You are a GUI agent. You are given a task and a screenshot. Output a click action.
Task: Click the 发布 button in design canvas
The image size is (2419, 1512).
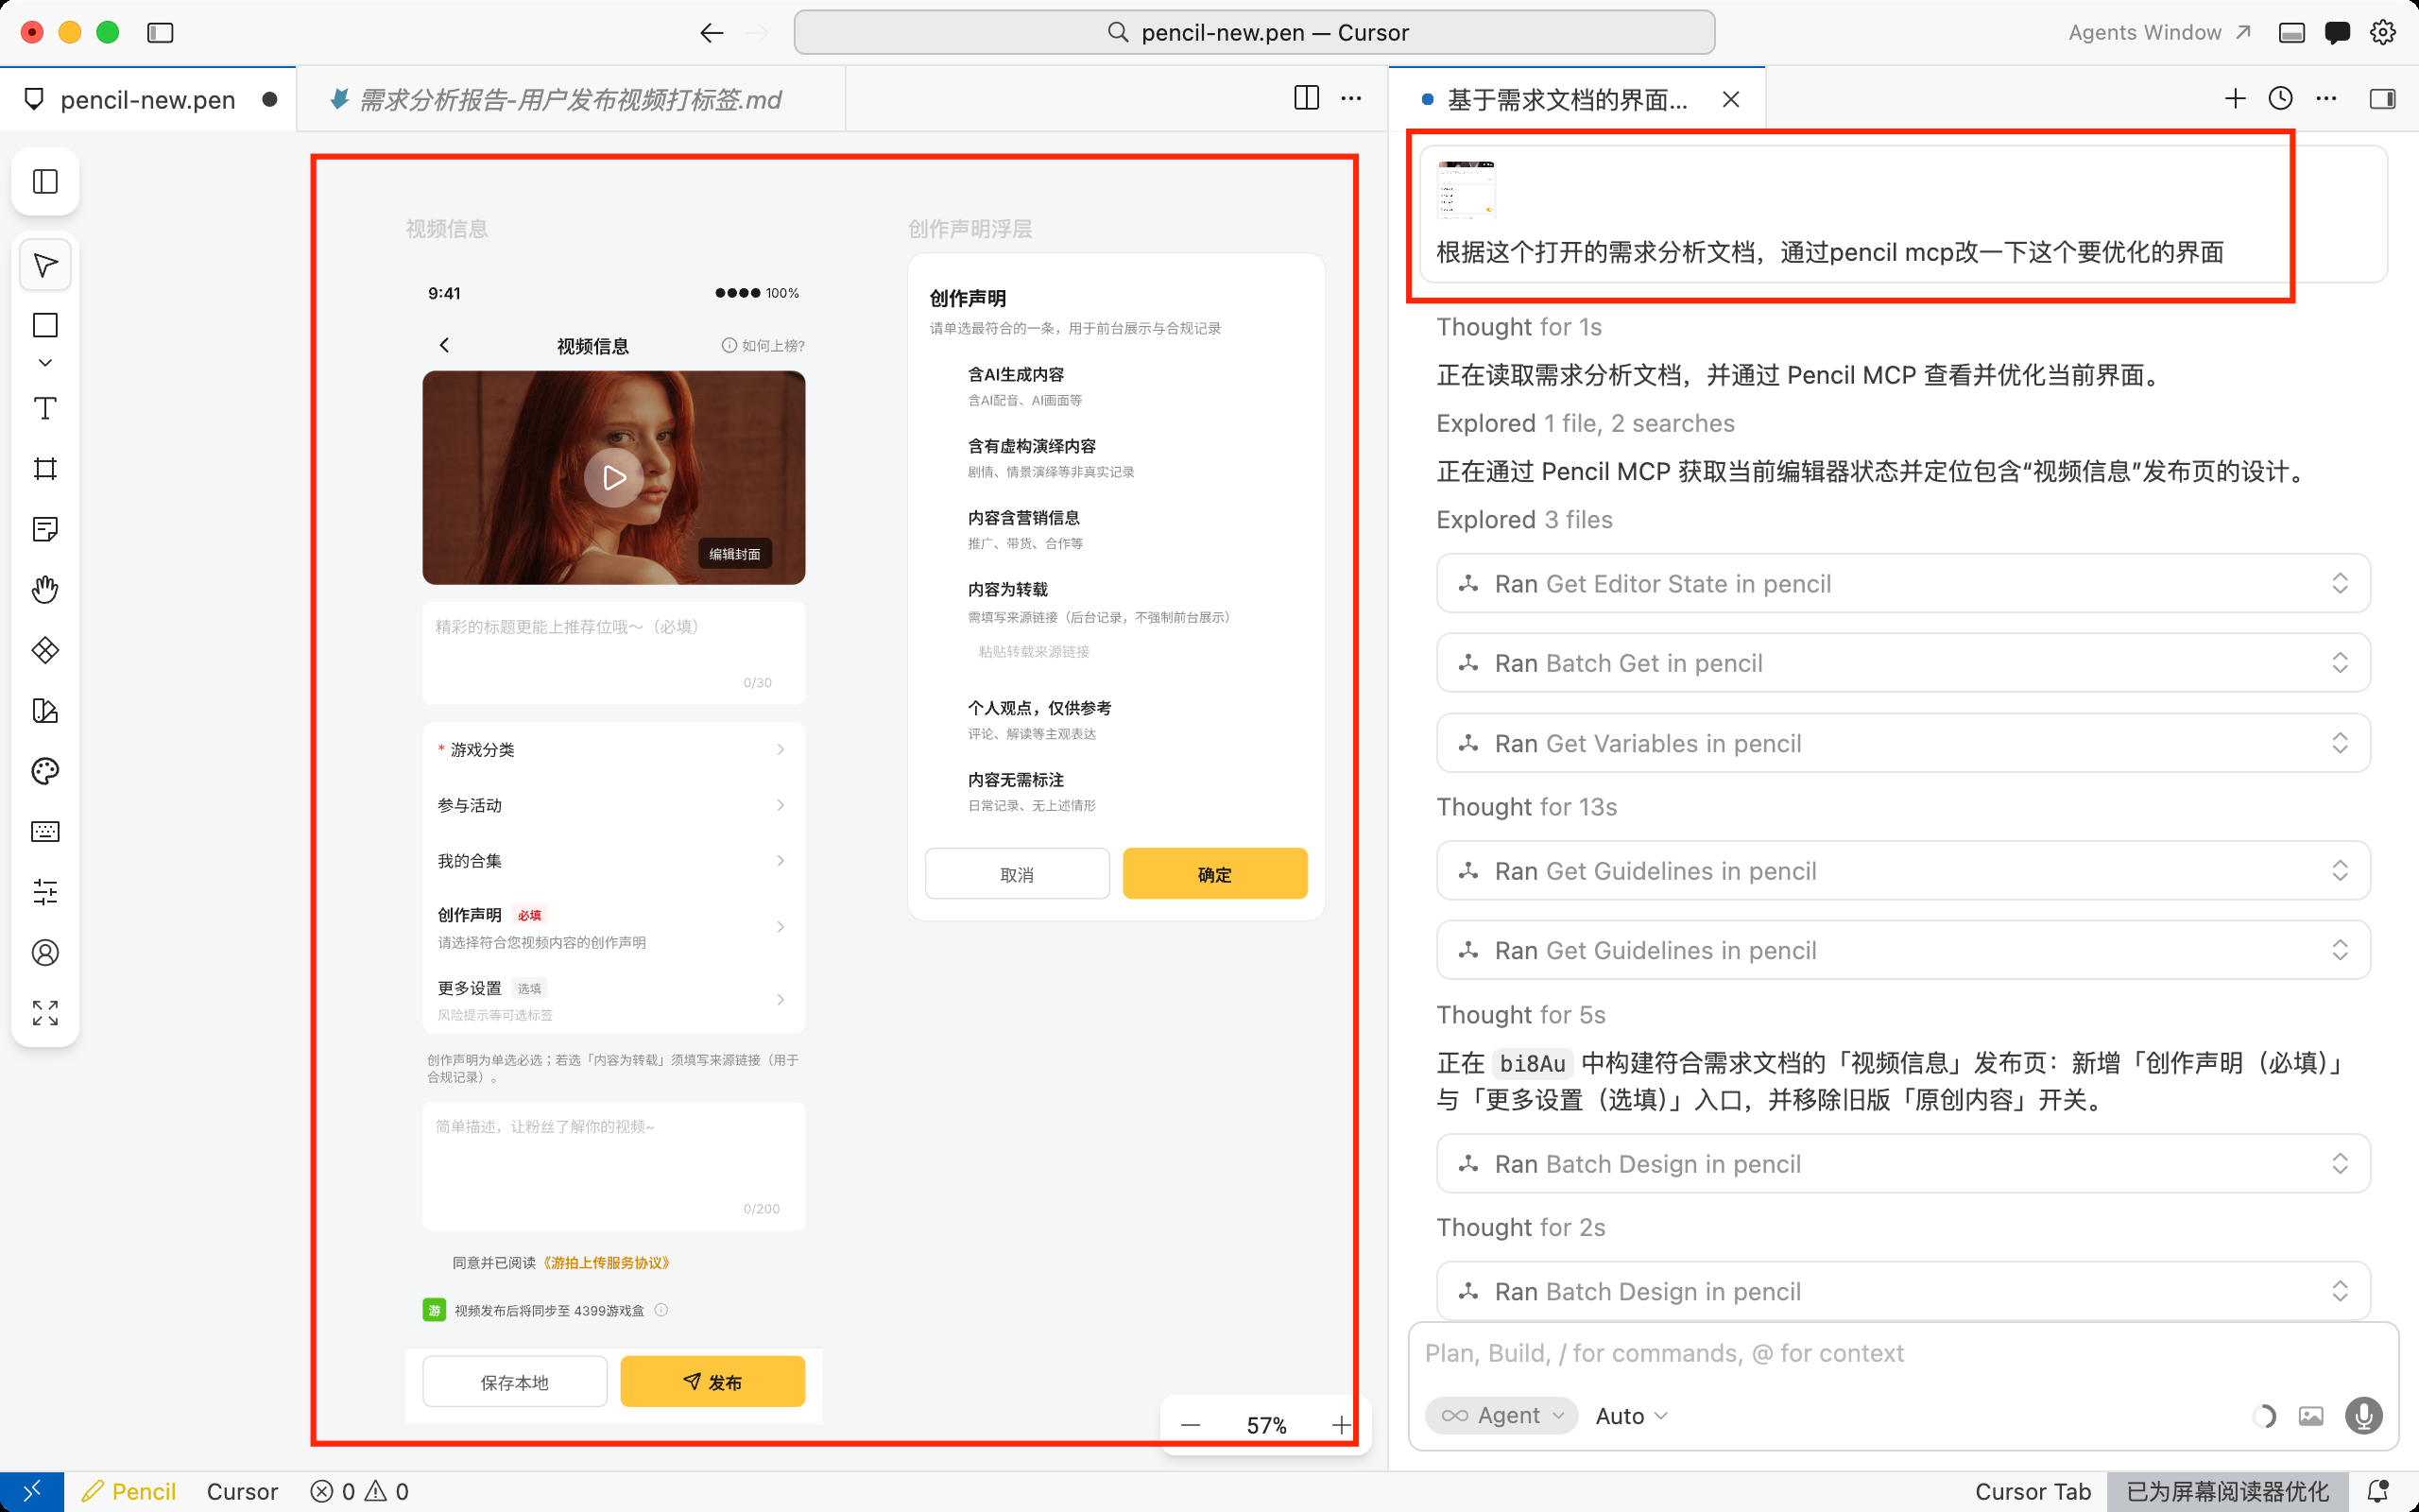click(x=712, y=1381)
